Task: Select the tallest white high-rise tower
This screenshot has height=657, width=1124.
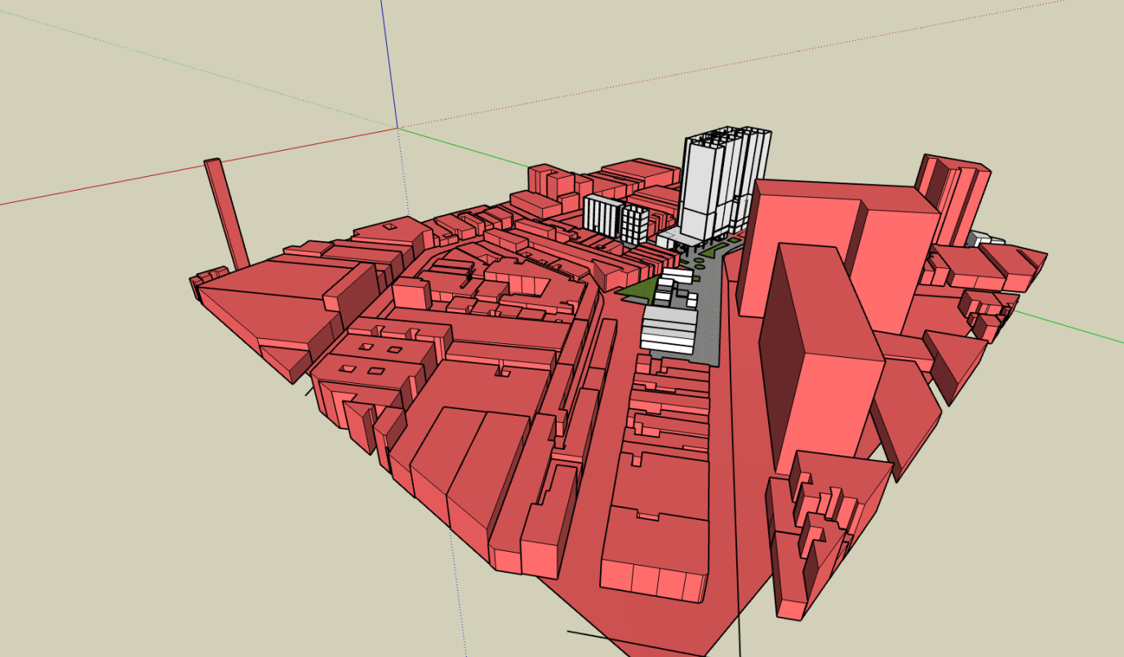Action: pyautogui.click(x=717, y=184)
